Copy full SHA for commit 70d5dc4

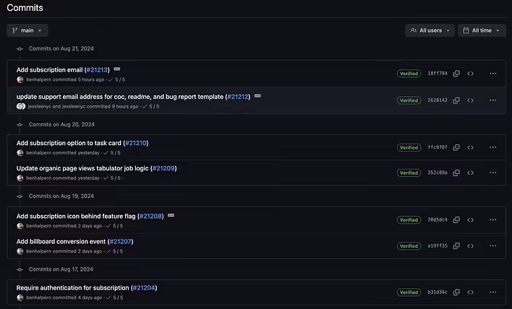click(x=456, y=219)
